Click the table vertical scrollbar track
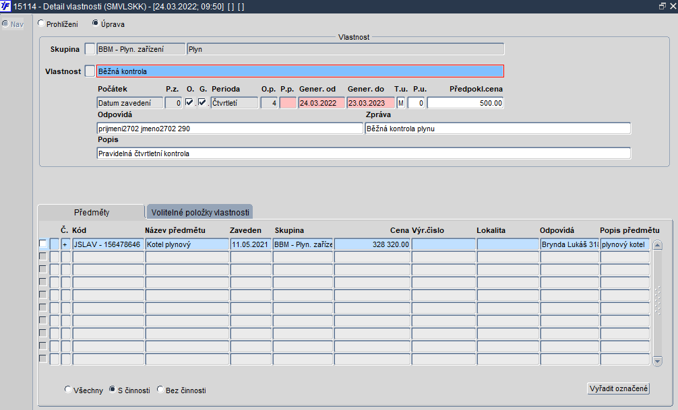 point(658,303)
